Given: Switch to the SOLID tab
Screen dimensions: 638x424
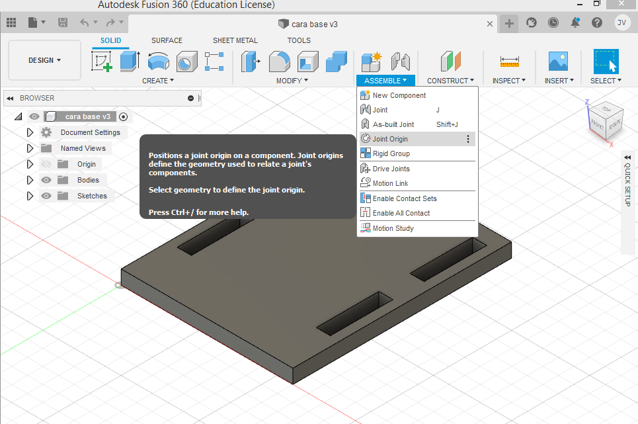Looking at the screenshot, I should [x=110, y=40].
